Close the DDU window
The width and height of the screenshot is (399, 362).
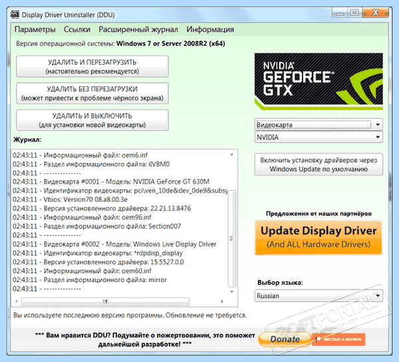(376, 13)
